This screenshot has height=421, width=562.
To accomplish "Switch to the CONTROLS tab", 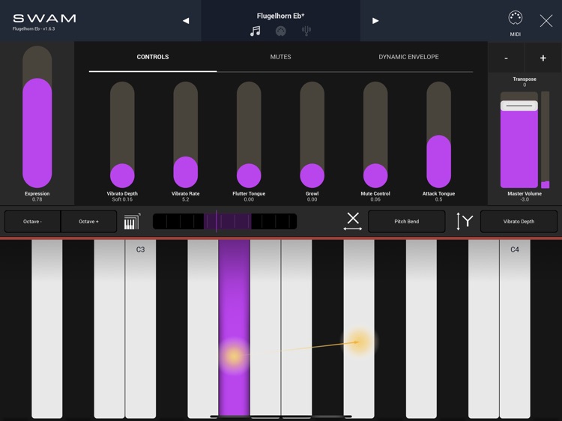I will tap(153, 57).
